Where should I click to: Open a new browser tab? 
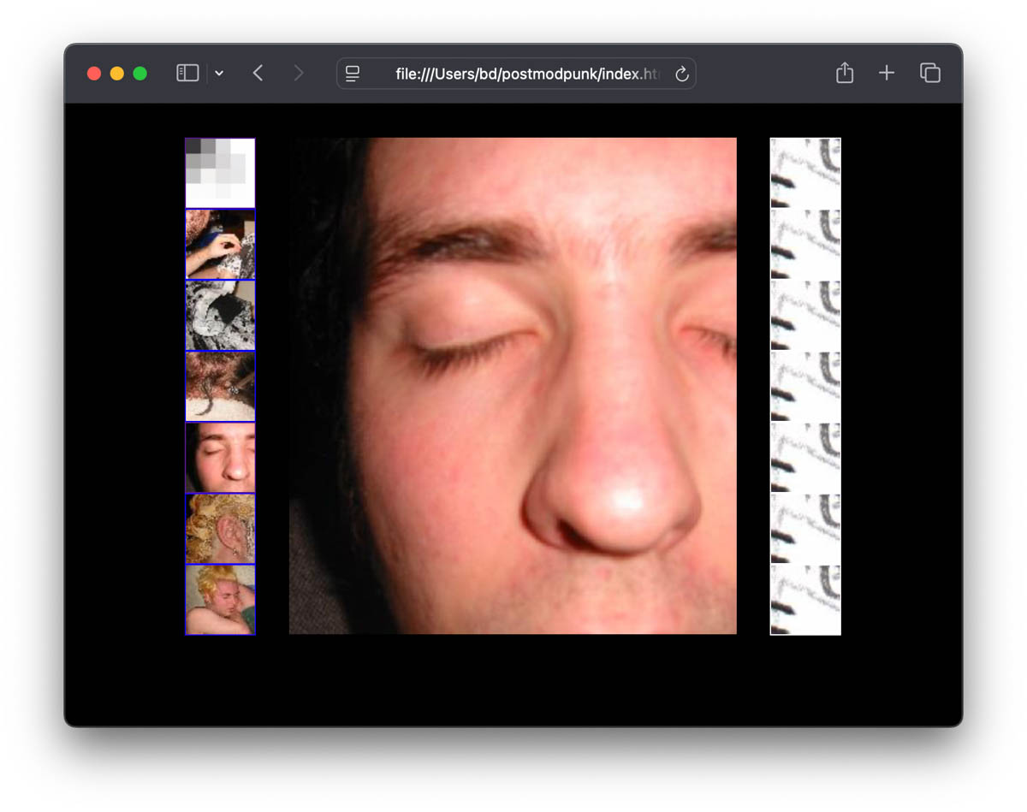coord(887,73)
